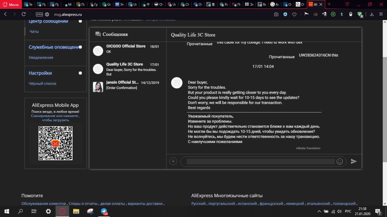Click the cube extension icon
Viewport: 387px width, 217px height.
(315, 14)
